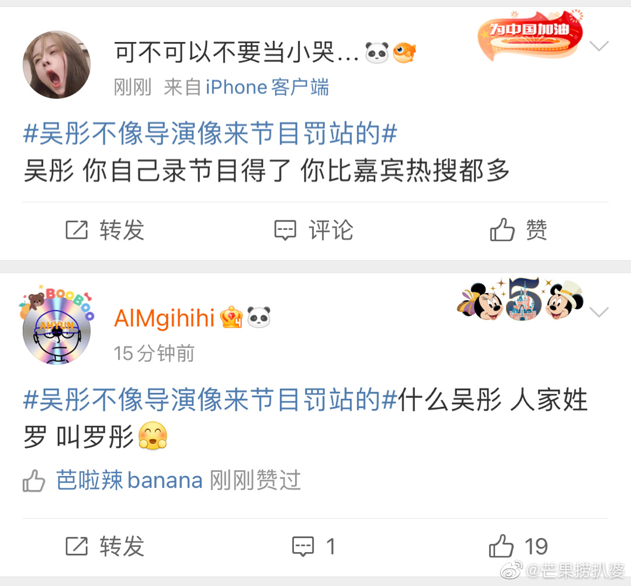Viewport: 631px width, 586px height.
Task: Open the 芭啦辣banana profile link
Action: point(129,480)
